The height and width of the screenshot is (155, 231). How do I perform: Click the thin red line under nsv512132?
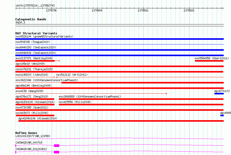click(140, 77)
